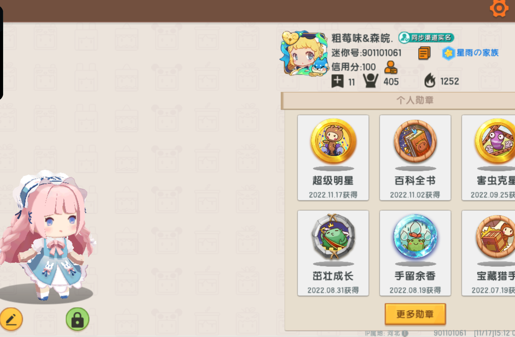Open the 星雨の家族 family link
The image size is (515, 337).
tap(470, 53)
